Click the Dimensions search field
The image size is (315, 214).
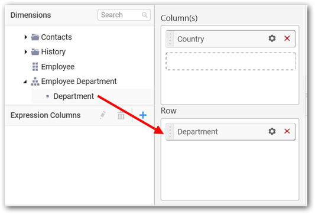124,15
